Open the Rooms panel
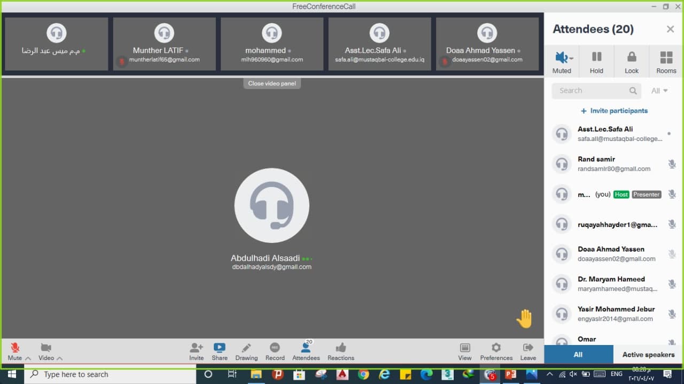Image resolution: width=684 pixels, height=384 pixels. (666, 60)
